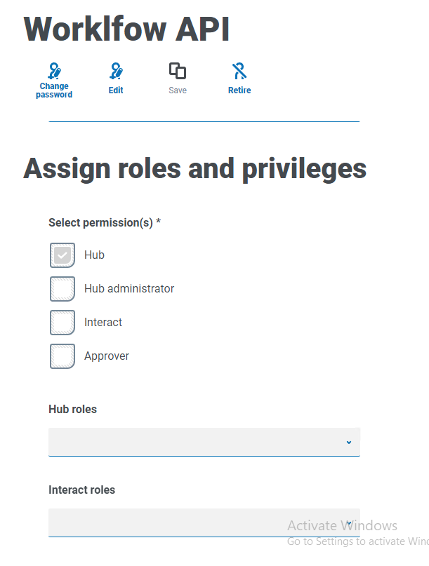Click the 'Approver' option label
The height and width of the screenshot is (566, 429).
pos(107,356)
